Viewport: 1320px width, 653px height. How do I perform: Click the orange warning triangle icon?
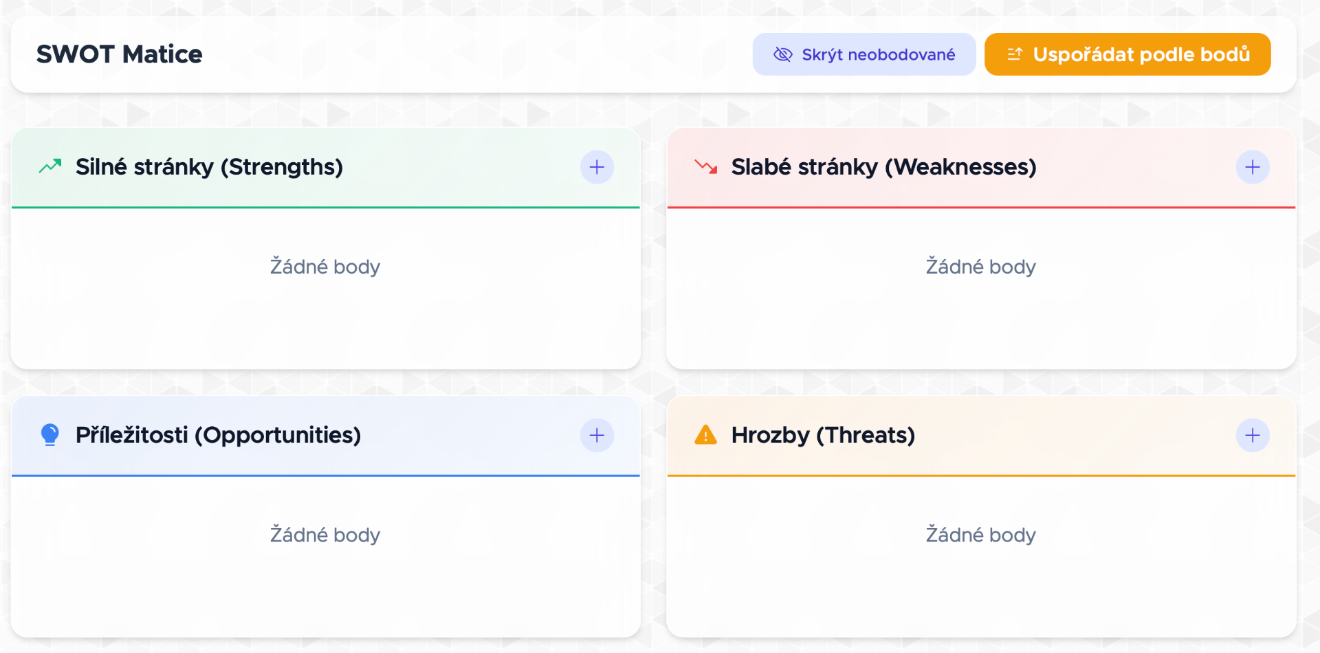(x=706, y=434)
